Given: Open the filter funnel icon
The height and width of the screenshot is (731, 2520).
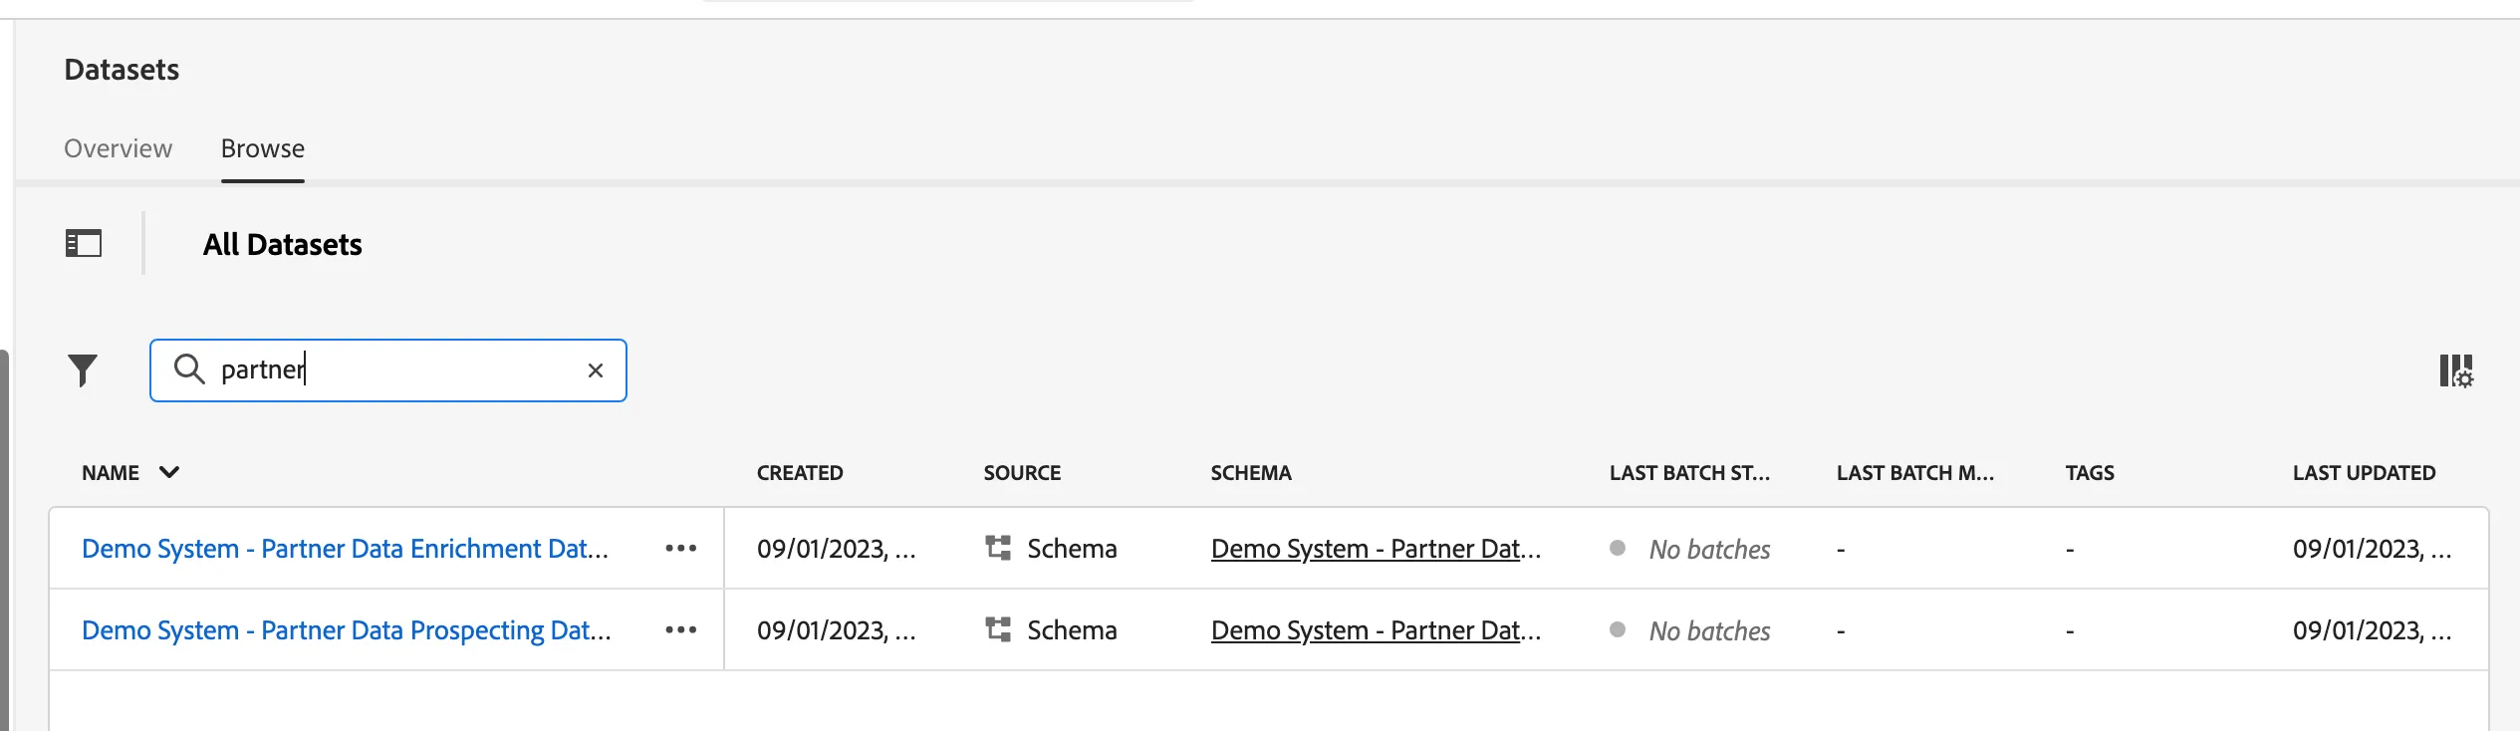Looking at the screenshot, I should [x=83, y=370].
